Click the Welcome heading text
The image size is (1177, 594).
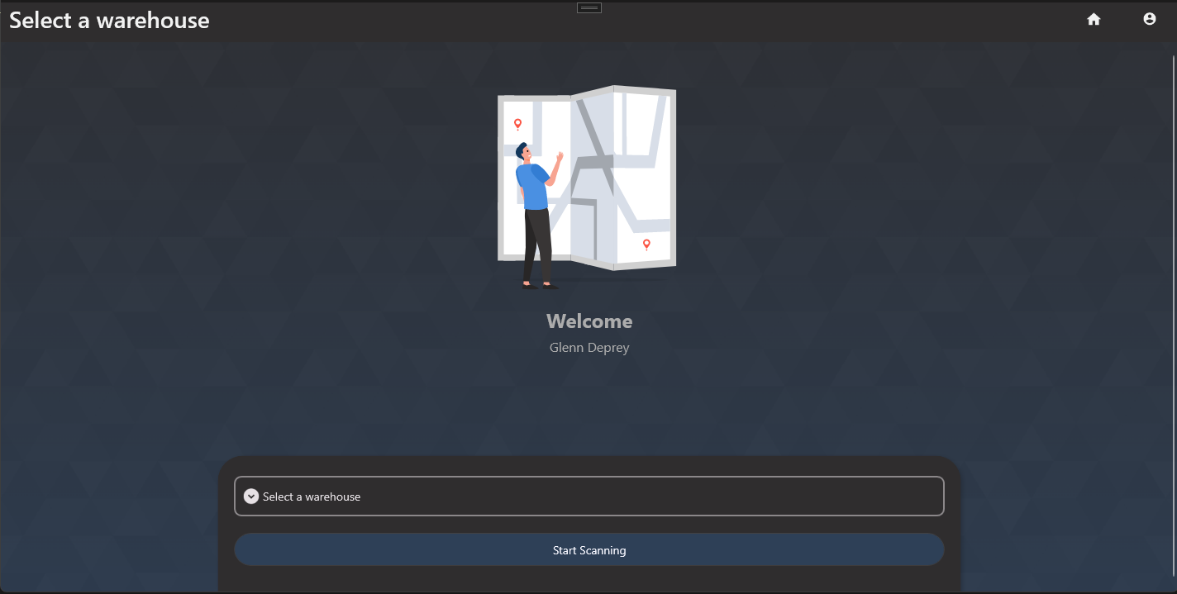[x=589, y=321]
